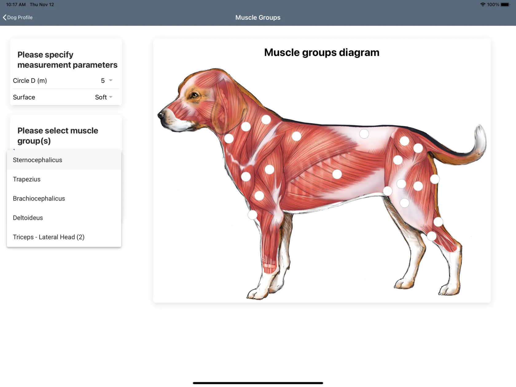Go back to Dog Profile
Image resolution: width=516 pixels, height=387 pixels.
(18, 18)
